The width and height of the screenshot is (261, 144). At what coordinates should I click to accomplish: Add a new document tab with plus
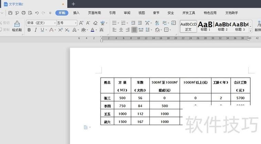tap(73, 4)
